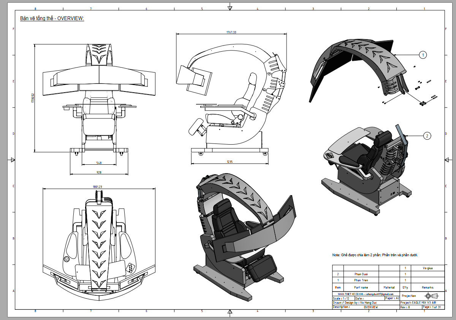Click the 'Rev : 0' field
Image resolution: width=456 pixels, height=320 pixels.
(x=410, y=307)
